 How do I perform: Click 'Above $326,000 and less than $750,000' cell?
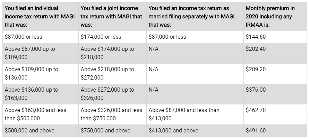(x=112, y=114)
